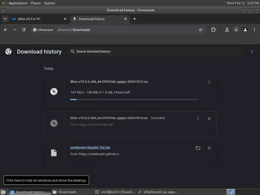Open the Places menu
The height and width of the screenshot is (195, 260).
click(x=36, y=3)
